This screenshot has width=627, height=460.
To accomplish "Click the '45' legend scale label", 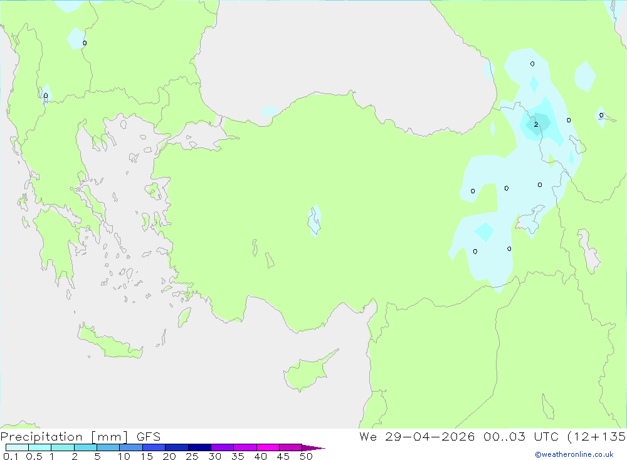I will coord(283,456).
